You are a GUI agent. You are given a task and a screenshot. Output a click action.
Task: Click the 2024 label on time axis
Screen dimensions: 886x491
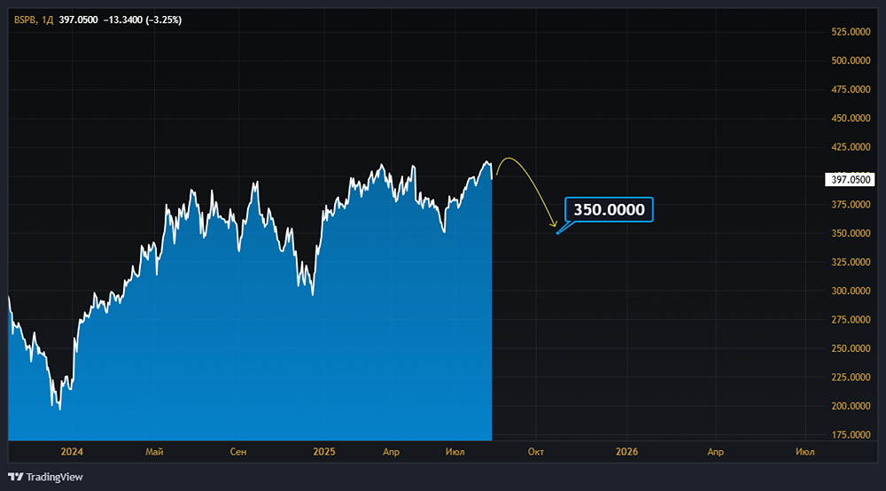click(72, 451)
